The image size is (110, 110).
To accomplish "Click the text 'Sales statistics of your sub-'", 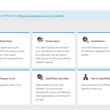I will click(x=50, y=85).
